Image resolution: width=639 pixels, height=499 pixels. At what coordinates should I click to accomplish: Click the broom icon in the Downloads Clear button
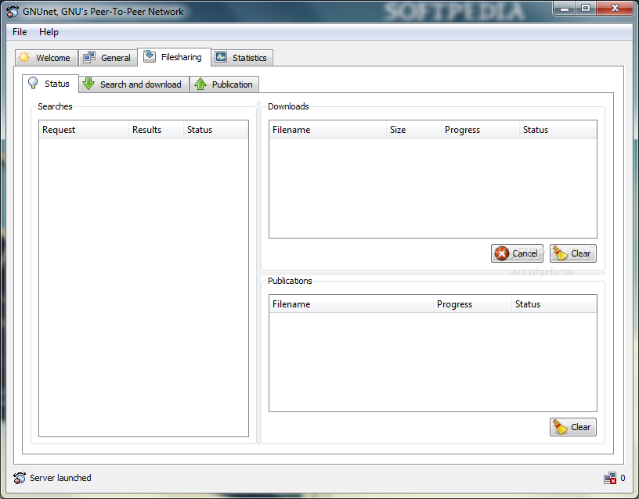pyautogui.click(x=560, y=253)
